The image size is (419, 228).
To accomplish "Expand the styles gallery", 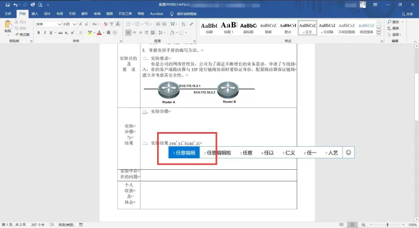I will (379, 34).
